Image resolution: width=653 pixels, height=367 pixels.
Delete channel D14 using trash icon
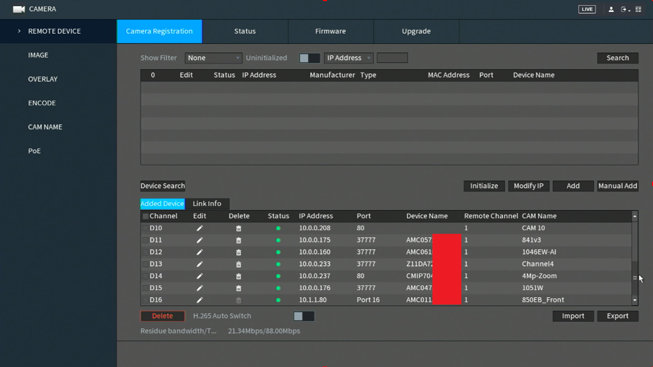pos(238,276)
